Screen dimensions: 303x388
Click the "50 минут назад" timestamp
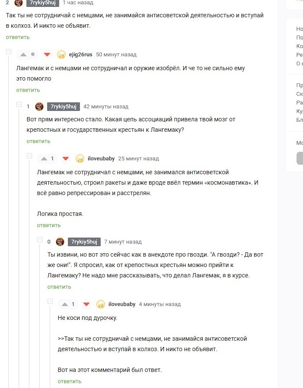(x=116, y=55)
